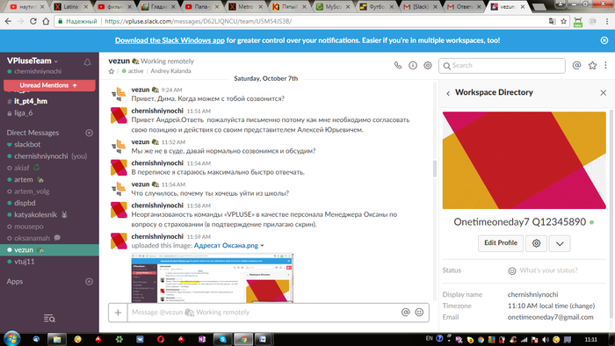615x346 pixels.
Task: Open Адресат Оксана.png file link
Action: [x=226, y=246]
